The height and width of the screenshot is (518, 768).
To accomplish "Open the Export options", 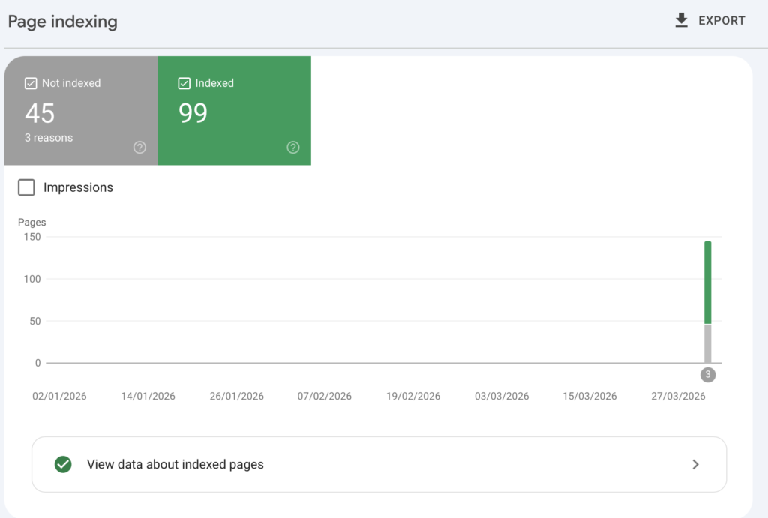I will click(x=709, y=20).
